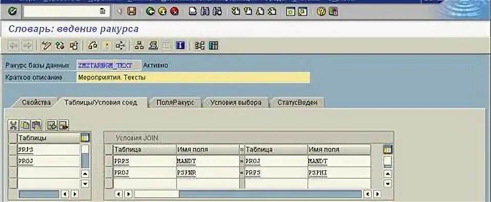Select the PRPS row in Таблицы list
The width and height of the screenshot is (491, 202).
pos(49,150)
